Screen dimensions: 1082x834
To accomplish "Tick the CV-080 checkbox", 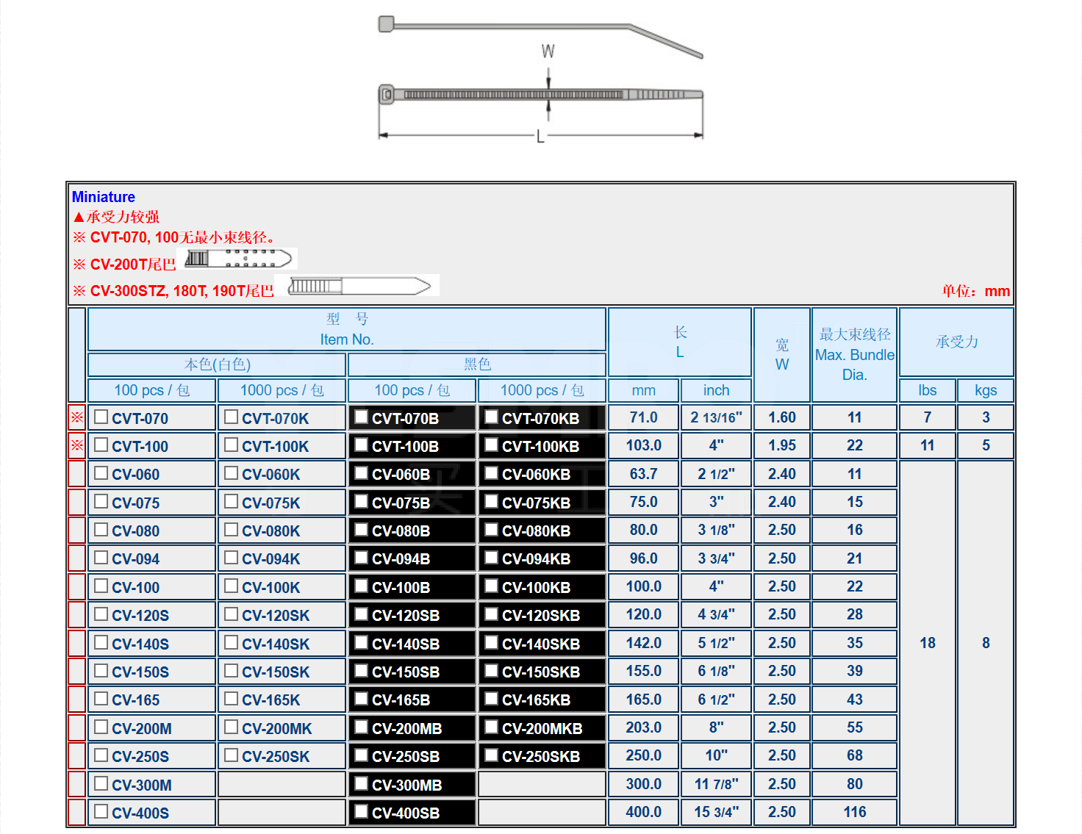I will coord(101,529).
